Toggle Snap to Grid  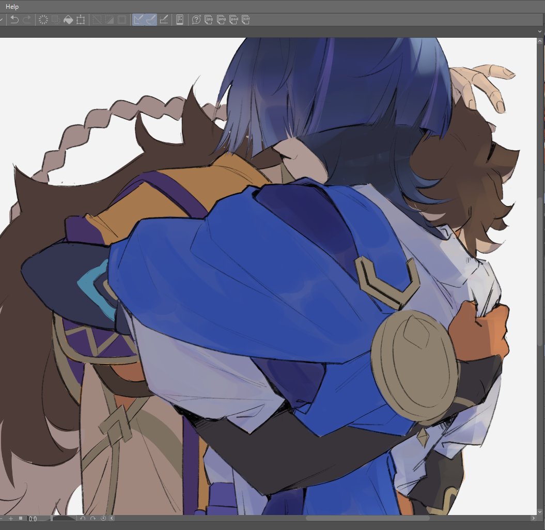tap(164, 20)
